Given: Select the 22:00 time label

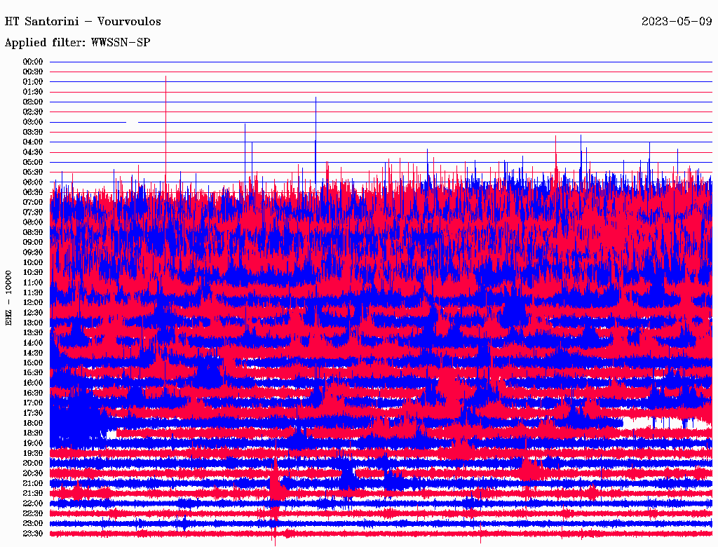Looking at the screenshot, I should 33,504.
